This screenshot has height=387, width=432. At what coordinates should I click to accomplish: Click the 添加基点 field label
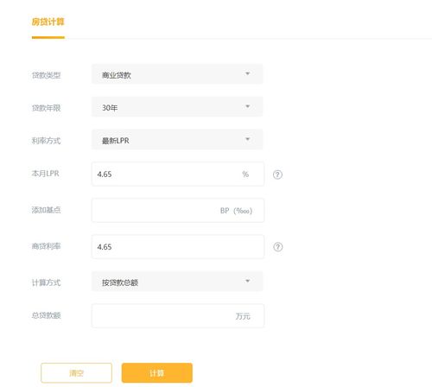click(46, 210)
